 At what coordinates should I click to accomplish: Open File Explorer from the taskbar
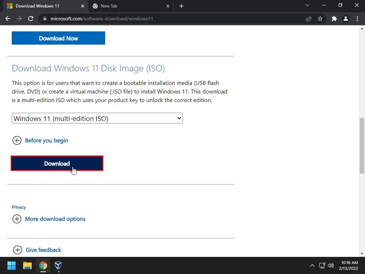(x=27, y=265)
